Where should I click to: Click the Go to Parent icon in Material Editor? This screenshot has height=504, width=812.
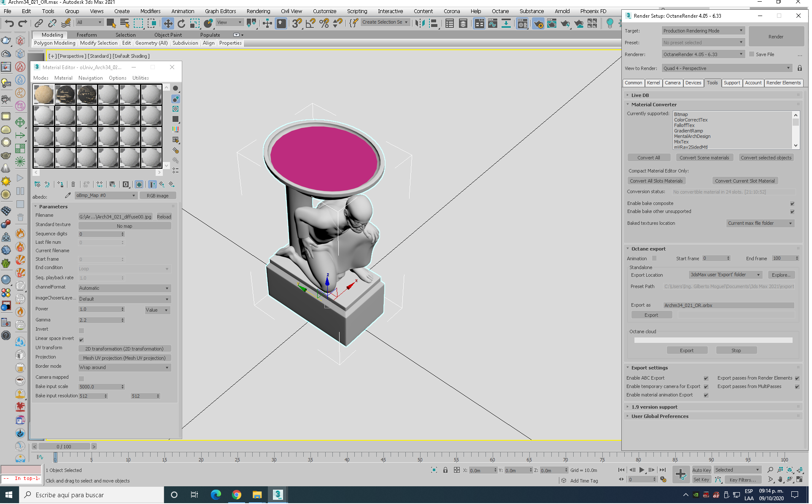162,184
